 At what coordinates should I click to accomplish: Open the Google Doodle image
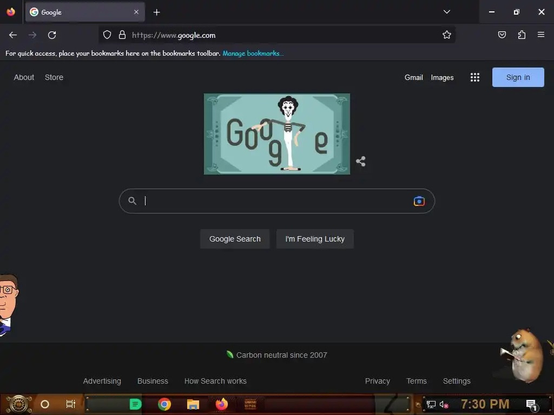[277, 134]
